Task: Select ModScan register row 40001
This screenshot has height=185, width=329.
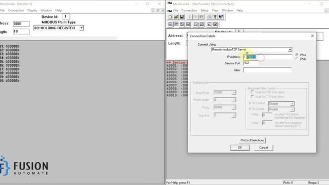Action: click(x=177, y=66)
